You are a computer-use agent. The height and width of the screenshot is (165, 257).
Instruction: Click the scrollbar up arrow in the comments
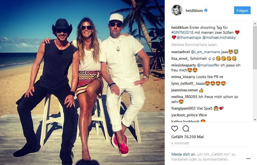click(x=255, y=24)
